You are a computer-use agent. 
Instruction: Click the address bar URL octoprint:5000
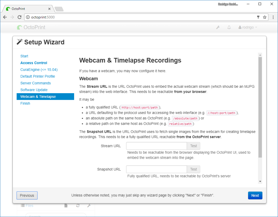[x=43, y=17]
